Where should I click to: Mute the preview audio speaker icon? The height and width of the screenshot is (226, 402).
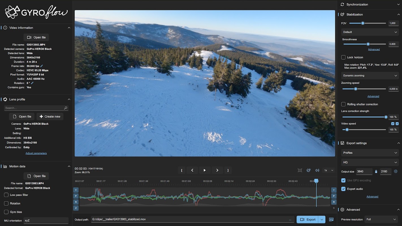[x=317, y=170]
